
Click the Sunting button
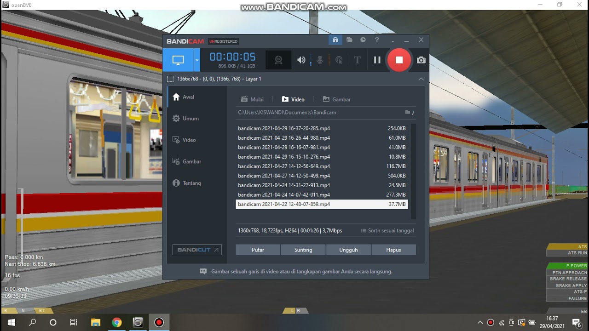click(303, 250)
